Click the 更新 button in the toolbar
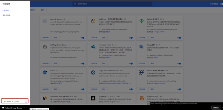This screenshot has height=110, width=223. [43, 10]
